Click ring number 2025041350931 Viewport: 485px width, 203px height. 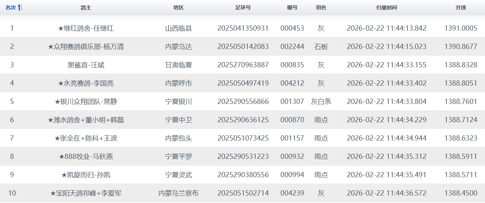click(x=243, y=28)
